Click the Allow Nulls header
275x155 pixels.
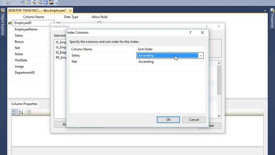[x=99, y=17]
